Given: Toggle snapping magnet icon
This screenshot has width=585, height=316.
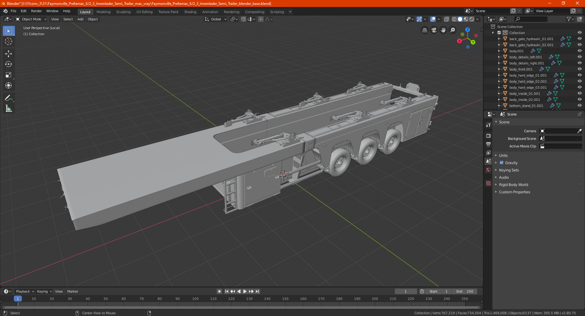Looking at the screenshot, I should click(243, 19).
